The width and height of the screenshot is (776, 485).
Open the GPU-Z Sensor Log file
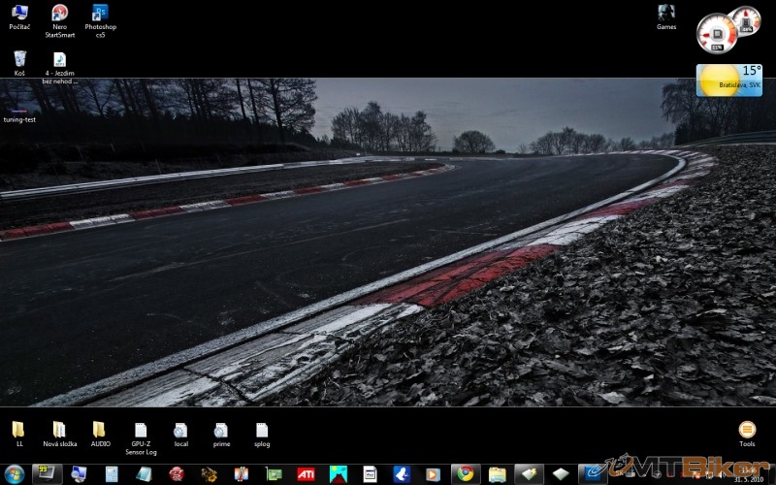pos(141,430)
